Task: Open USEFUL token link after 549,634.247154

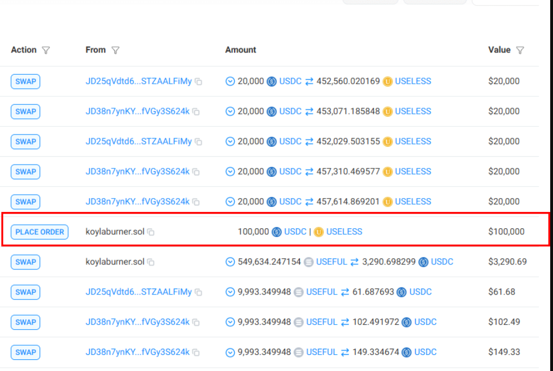Action: coord(332,262)
